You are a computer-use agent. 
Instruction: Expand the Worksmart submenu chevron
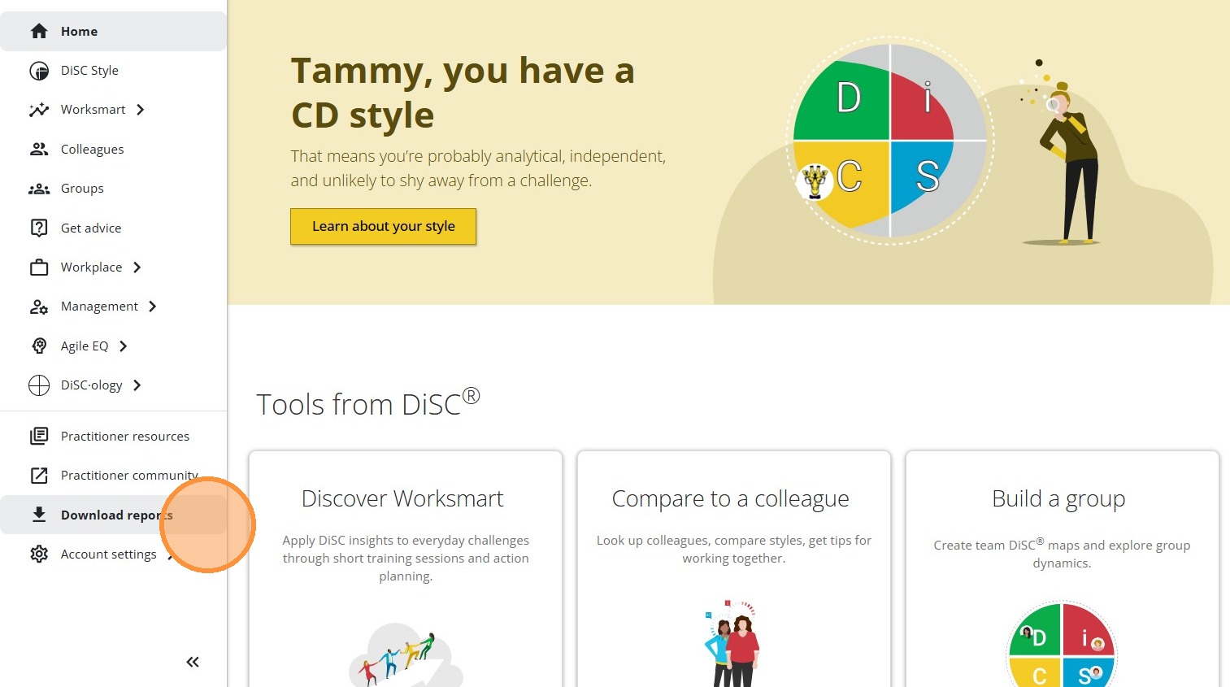pyautogui.click(x=141, y=110)
